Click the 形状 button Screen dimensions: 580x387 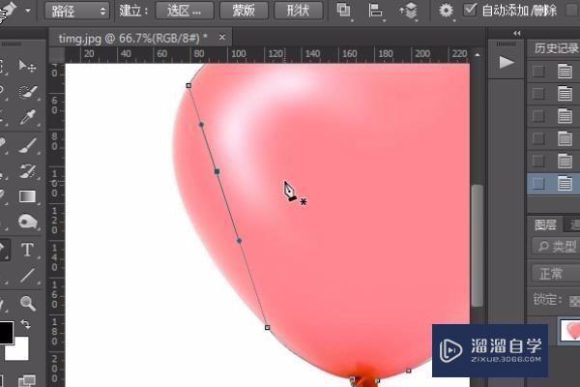(x=298, y=11)
